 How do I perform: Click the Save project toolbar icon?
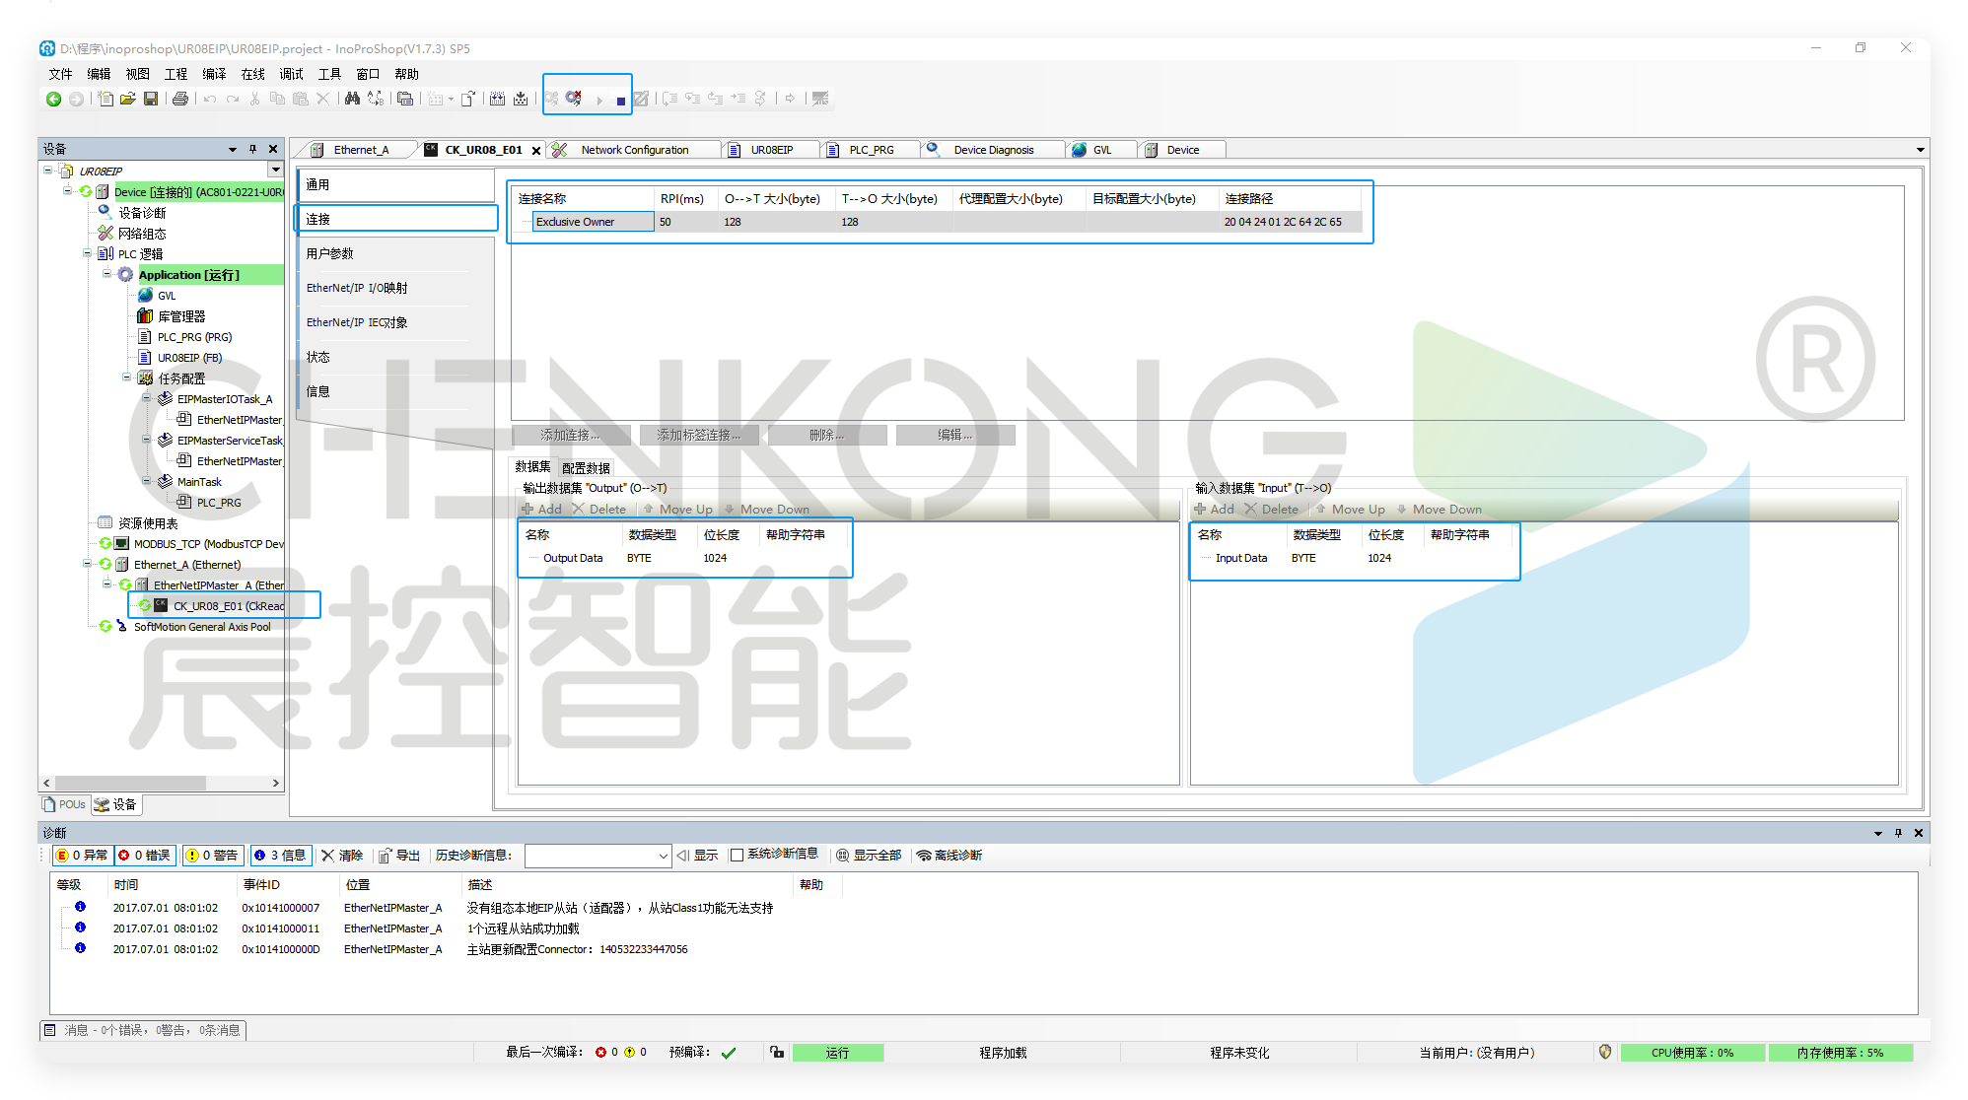[151, 99]
